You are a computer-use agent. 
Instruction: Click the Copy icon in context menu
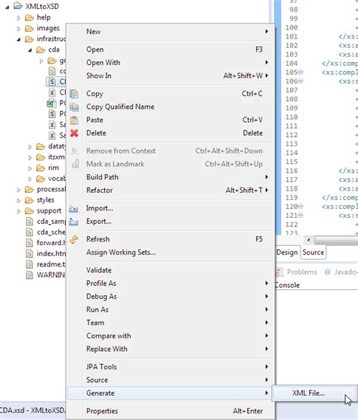pos(74,94)
